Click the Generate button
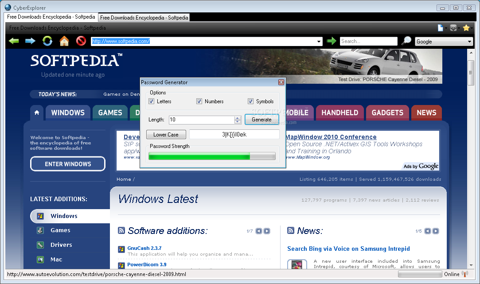The height and width of the screenshot is (284, 480). 262,120
